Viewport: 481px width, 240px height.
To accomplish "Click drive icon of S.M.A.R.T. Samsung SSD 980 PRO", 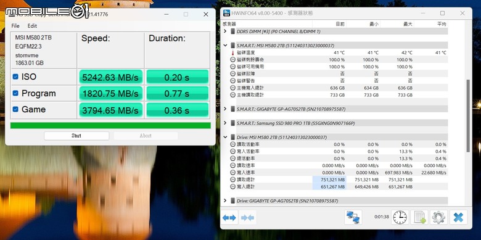I will pos(233,123).
